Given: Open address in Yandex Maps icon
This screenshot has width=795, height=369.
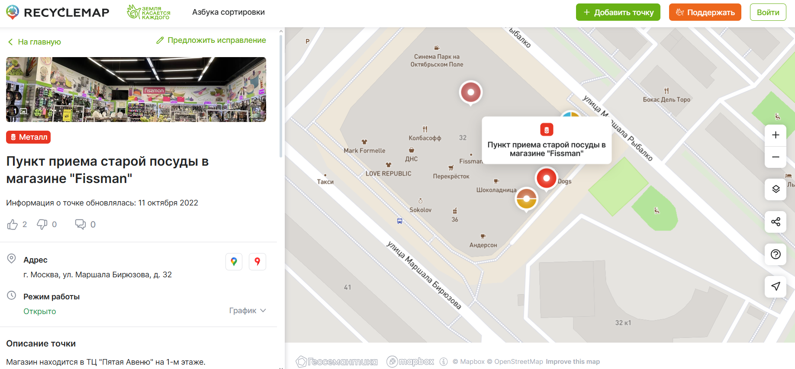Looking at the screenshot, I should (257, 262).
